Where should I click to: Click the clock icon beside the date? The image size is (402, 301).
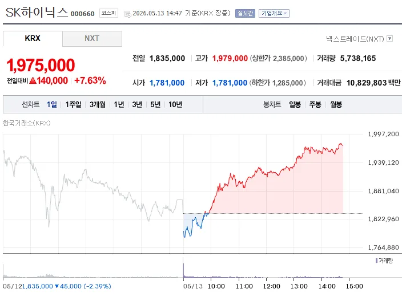(128, 14)
